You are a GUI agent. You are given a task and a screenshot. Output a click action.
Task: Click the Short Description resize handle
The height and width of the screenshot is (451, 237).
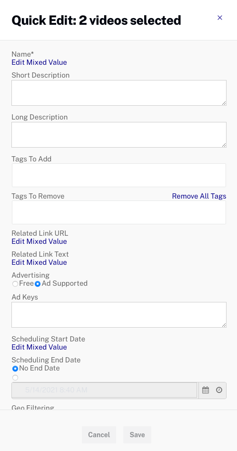(224, 103)
